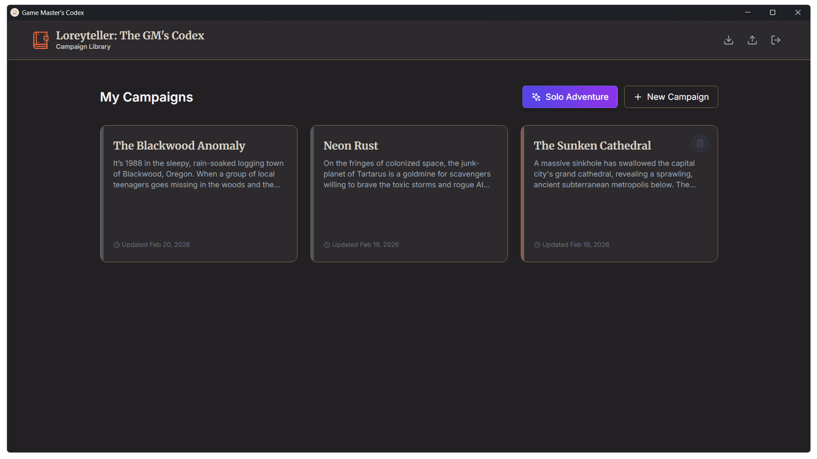Click the log out icon

[776, 40]
